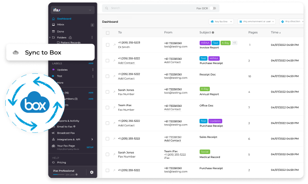Image resolution: width=308 pixels, height=184 pixels.
Task: Click the iFax Professional usage progress bar
Action: coord(59,175)
